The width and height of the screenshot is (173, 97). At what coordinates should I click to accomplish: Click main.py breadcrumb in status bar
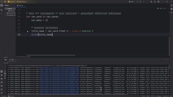click(11, 96)
